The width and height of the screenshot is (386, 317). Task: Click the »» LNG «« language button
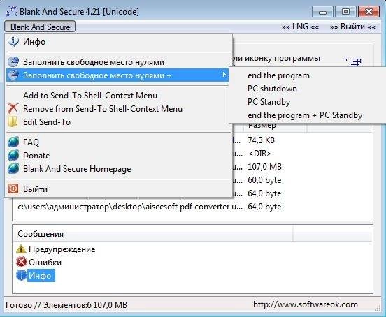click(x=300, y=27)
